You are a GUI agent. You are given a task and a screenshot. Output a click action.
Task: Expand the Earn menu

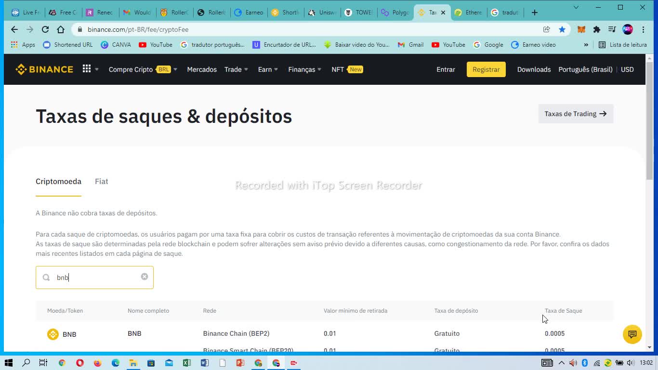pyautogui.click(x=268, y=69)
